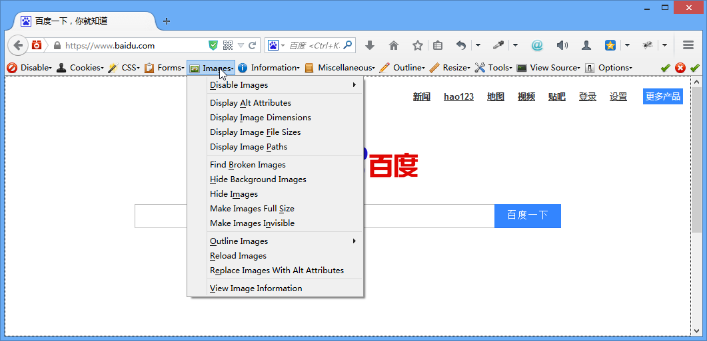The width and height of the screenshot is (707, 341).
Task: Collapse the Images toolbar menu
Action: [x=211, y=68]
